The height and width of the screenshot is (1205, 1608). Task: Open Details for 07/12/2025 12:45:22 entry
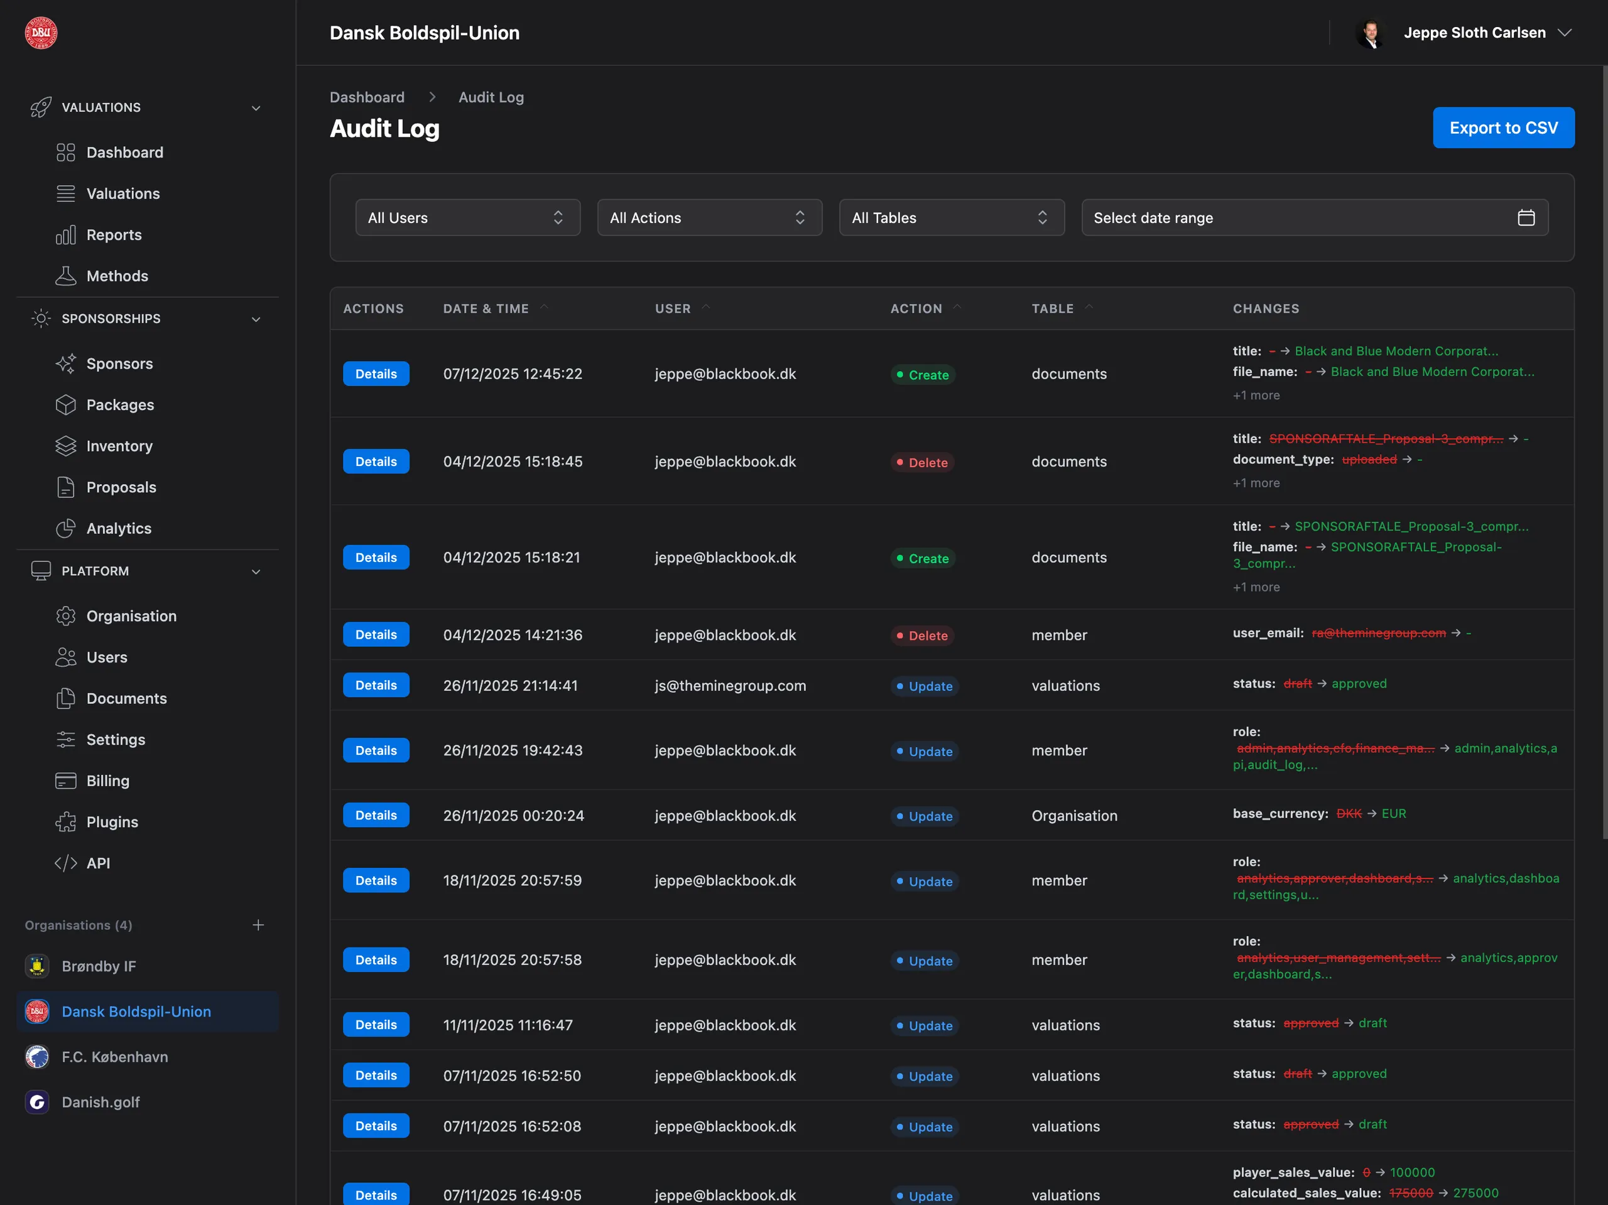376,374
